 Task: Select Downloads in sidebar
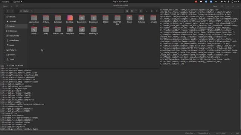click(16, 40)
